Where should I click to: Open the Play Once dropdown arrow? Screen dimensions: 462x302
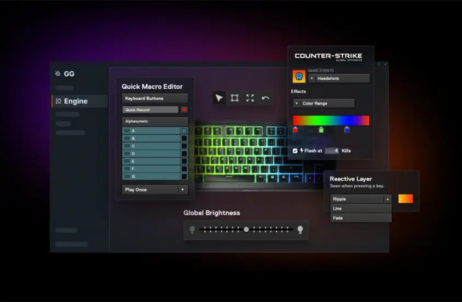coord(183,190)
